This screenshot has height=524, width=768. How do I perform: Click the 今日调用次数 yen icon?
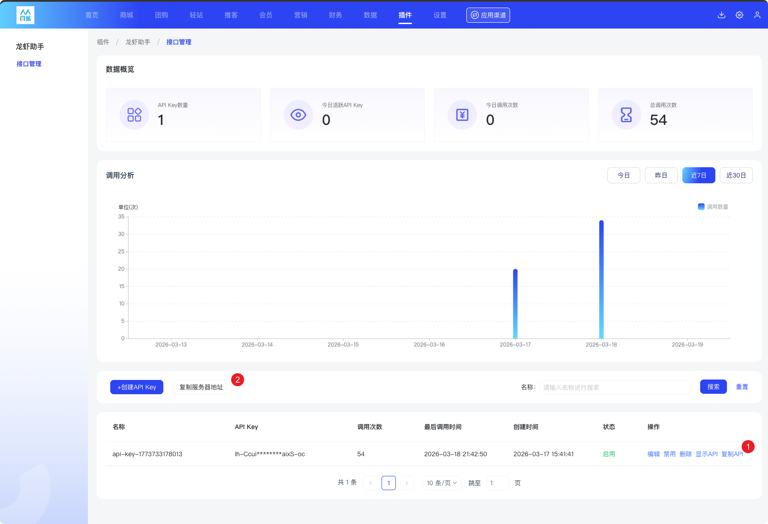462,115
